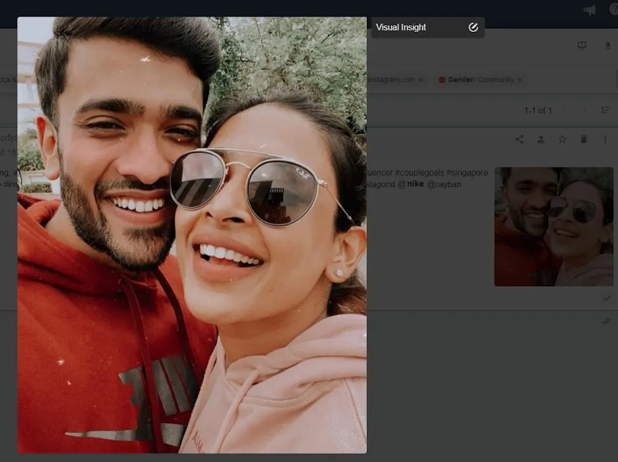Open the sort order options

605,111
